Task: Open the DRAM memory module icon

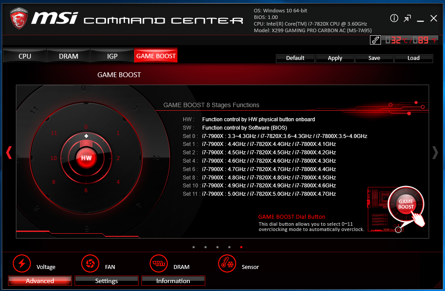Action: (x=158, y=264)
